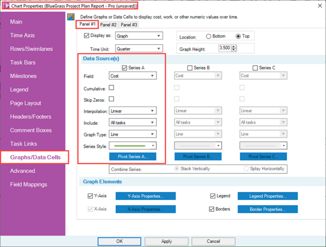Open the Time Unit Quarter dropdown
Screen dimensions: 326x247
pos(139,49)
